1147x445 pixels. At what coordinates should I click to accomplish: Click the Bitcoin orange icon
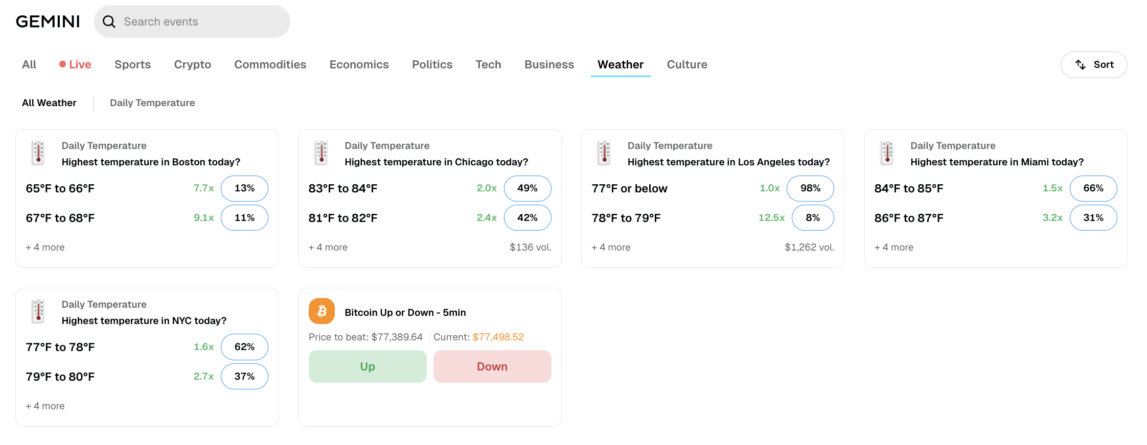[322, 311]
